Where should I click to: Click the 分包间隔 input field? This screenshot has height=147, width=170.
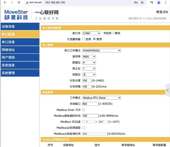click(x=87, y=86)
